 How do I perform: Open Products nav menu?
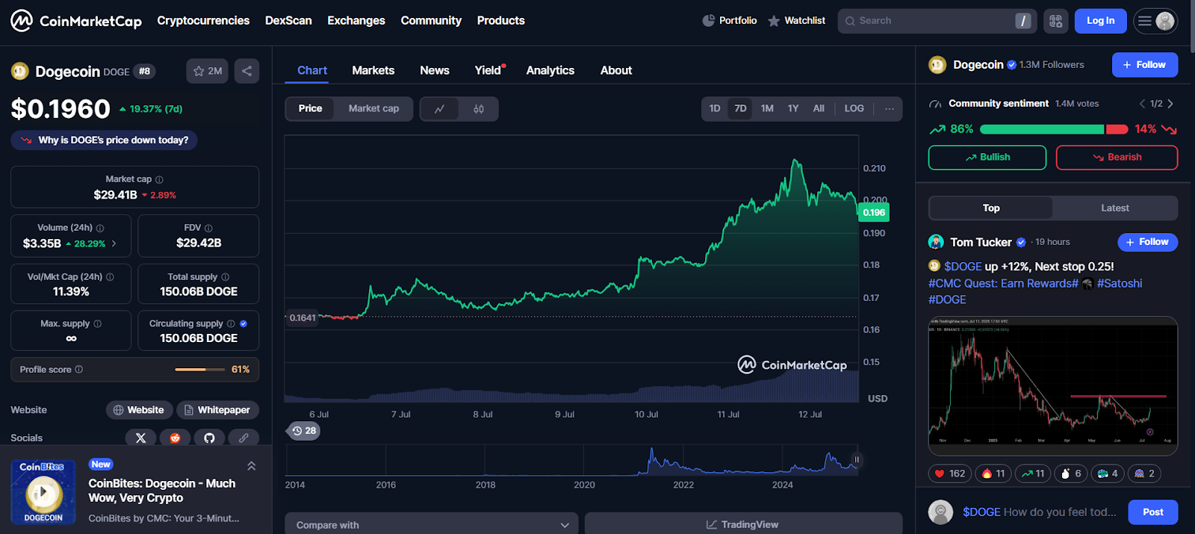pos(501,21)
